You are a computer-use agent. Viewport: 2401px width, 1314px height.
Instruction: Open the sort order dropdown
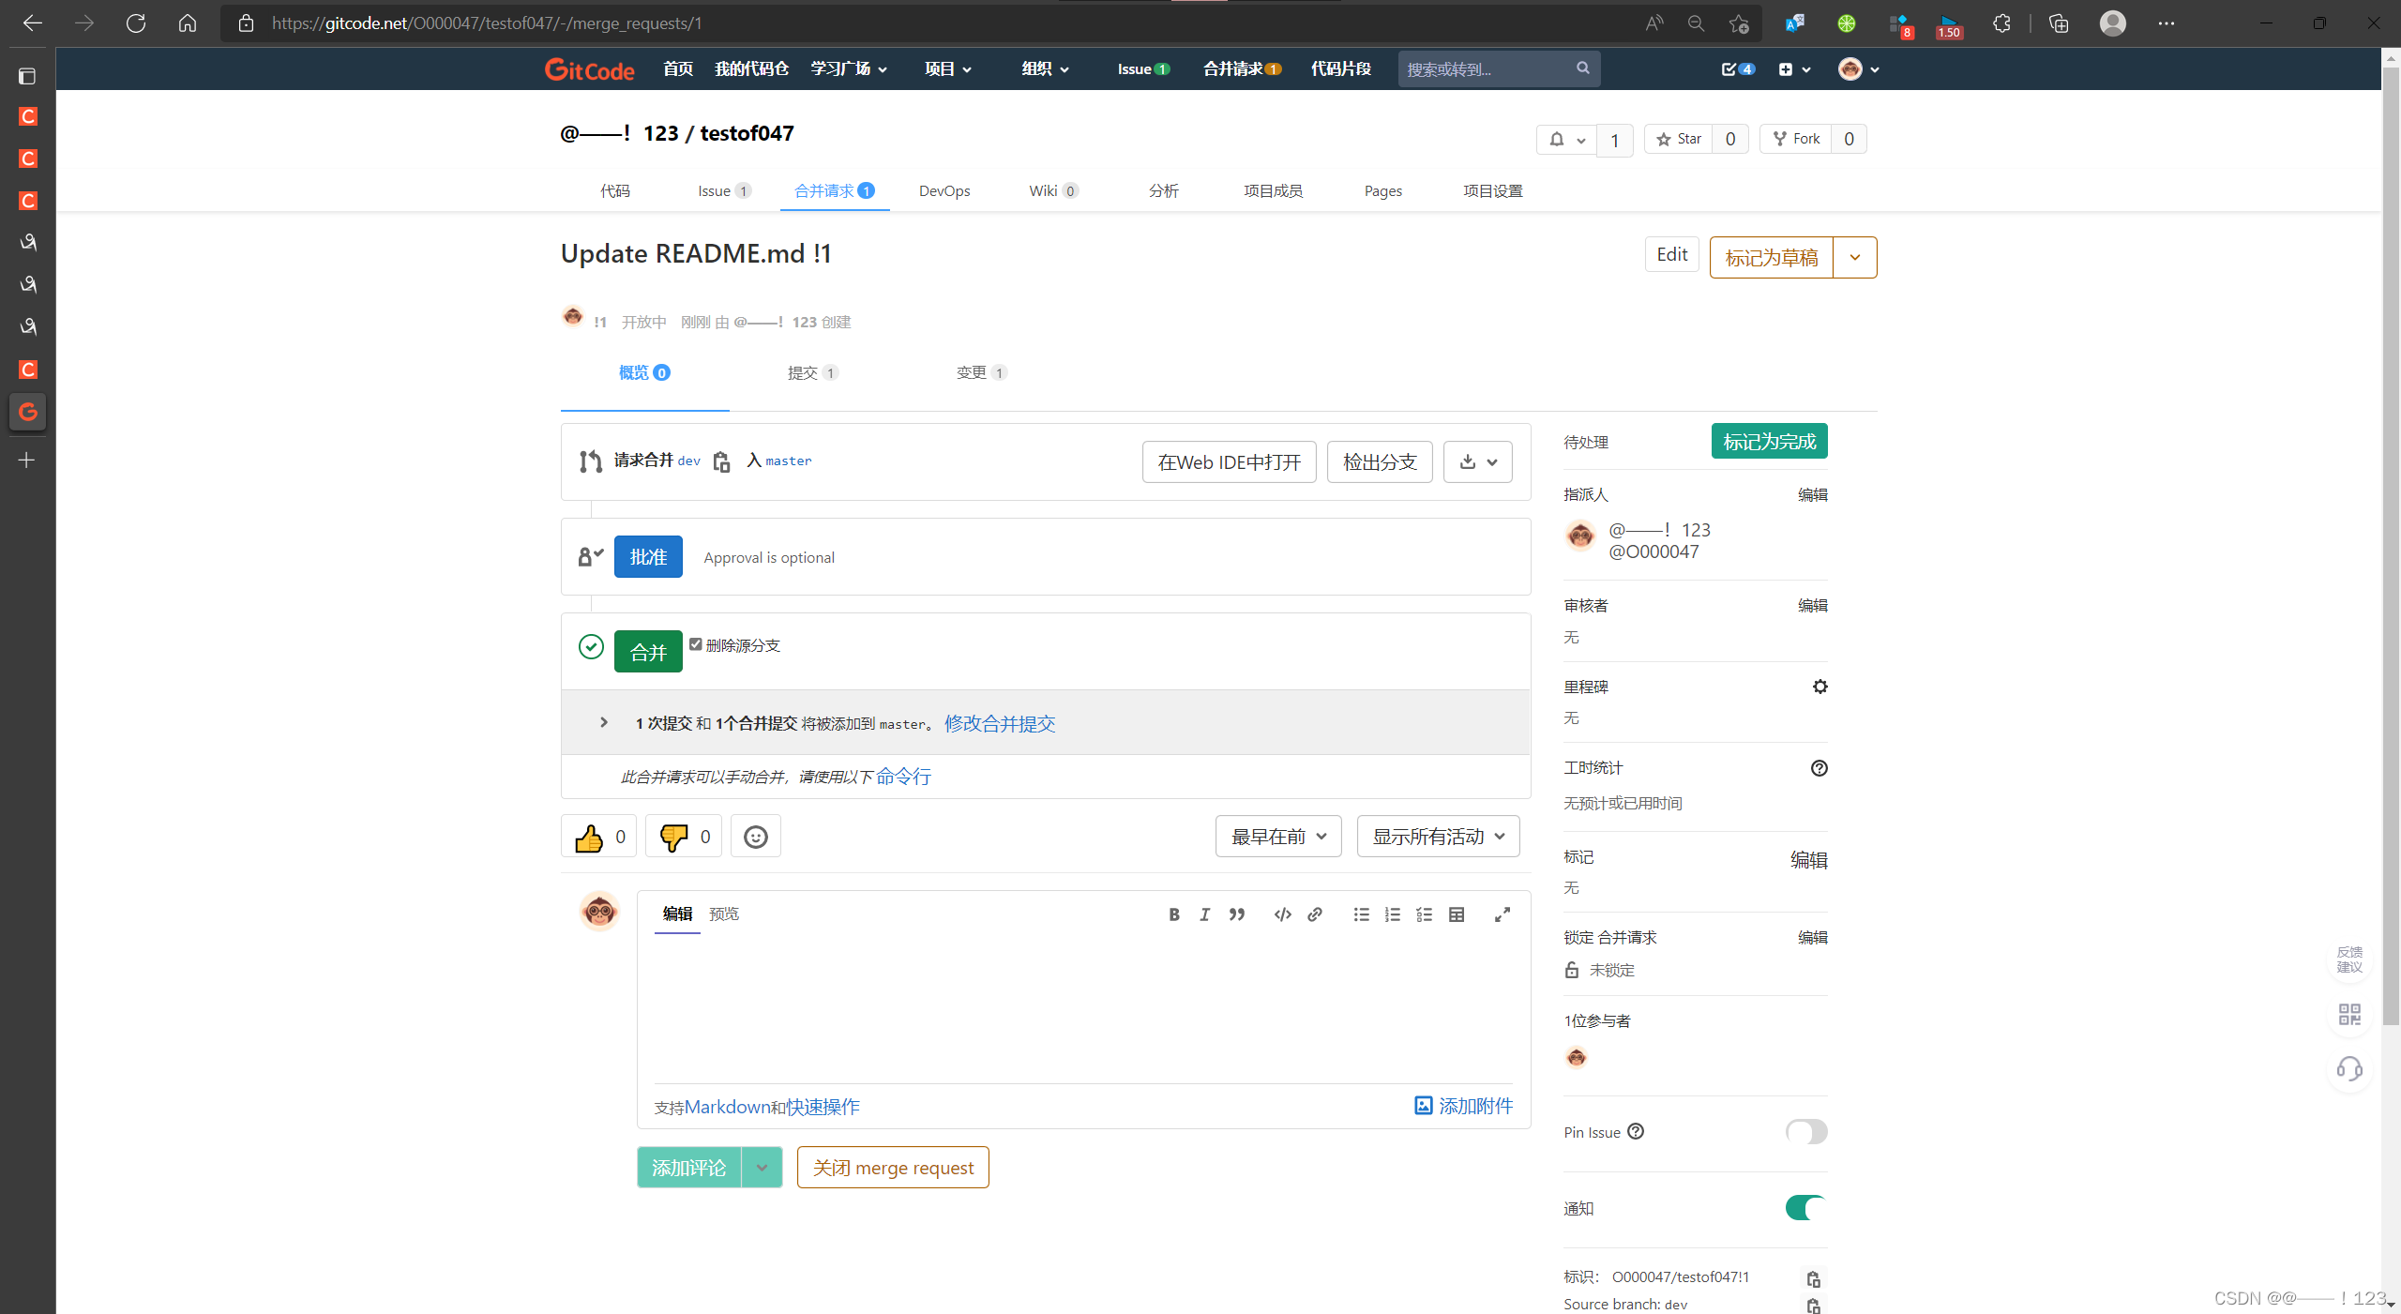[1277, 837]
